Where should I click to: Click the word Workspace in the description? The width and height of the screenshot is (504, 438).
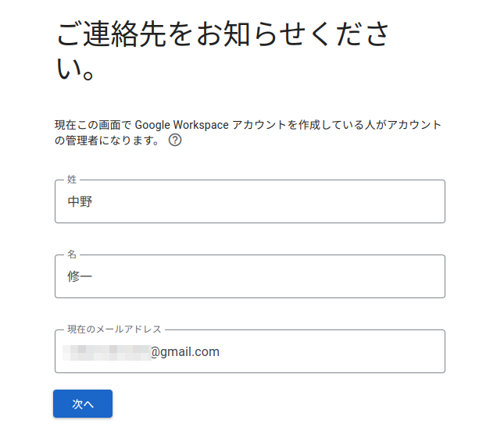coord(202,125)
